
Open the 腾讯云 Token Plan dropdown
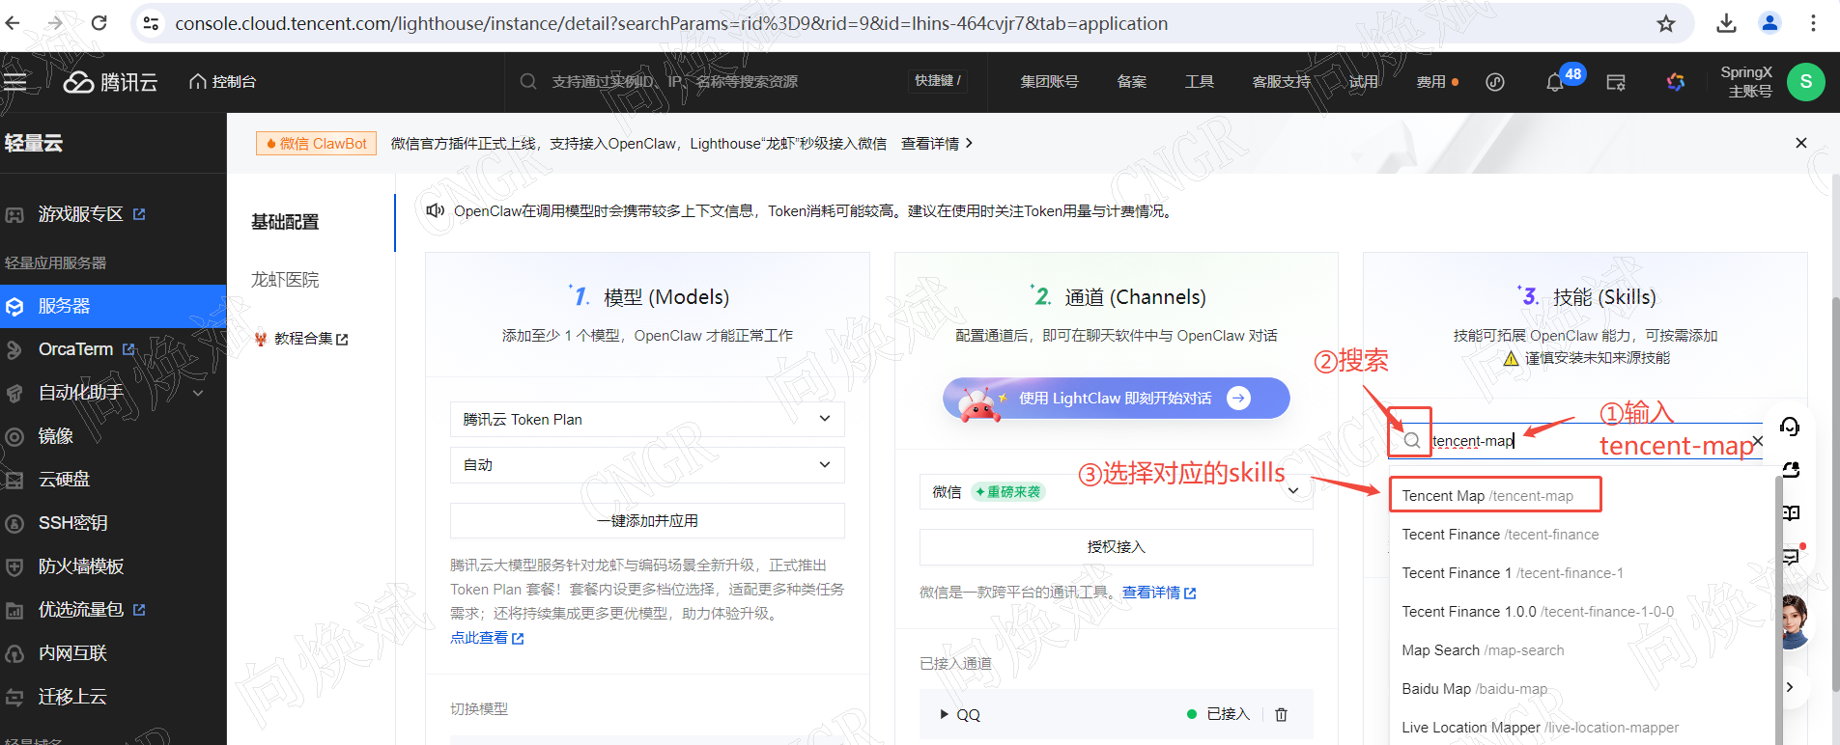click(647, 419)
